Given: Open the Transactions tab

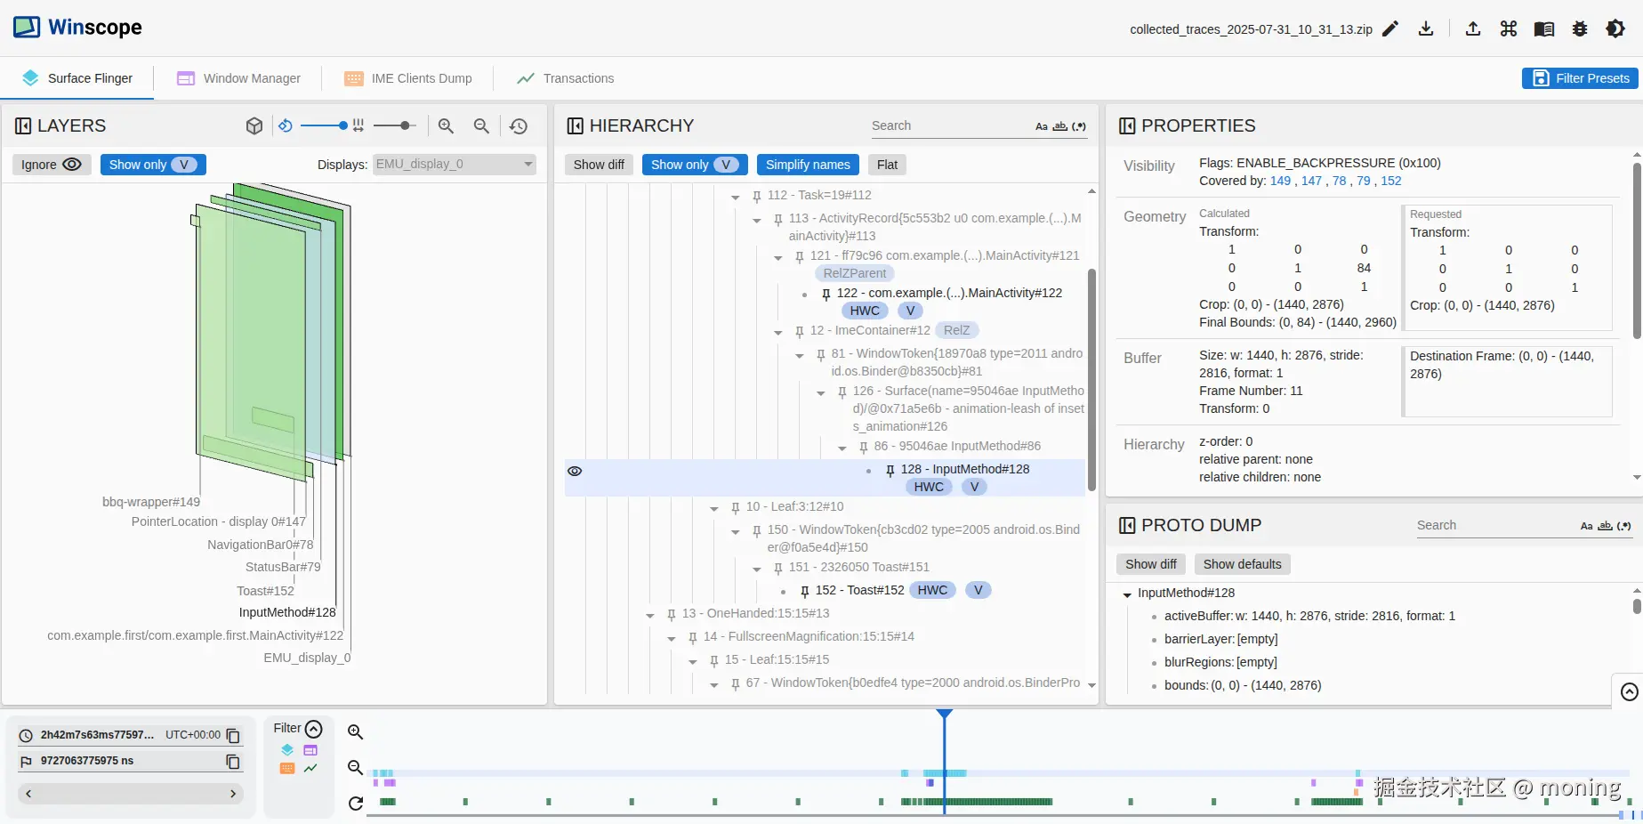Looking at the screenshot, I should click(x=566, y=78).
